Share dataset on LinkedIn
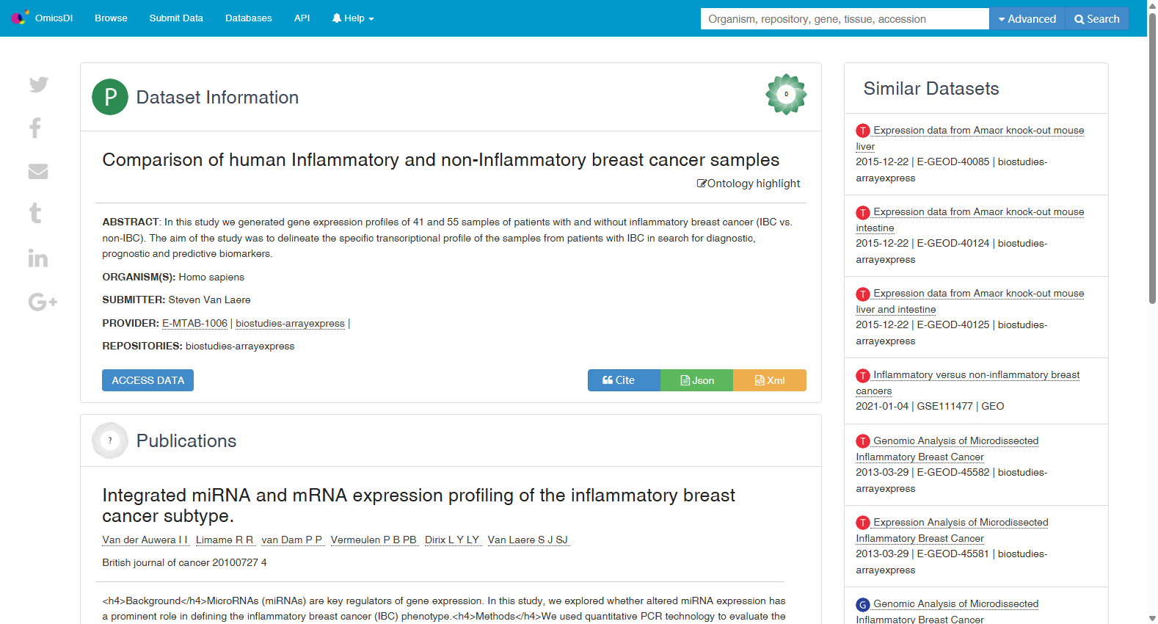The height and width of the screenshot is (624, 1158). point(38,258)
